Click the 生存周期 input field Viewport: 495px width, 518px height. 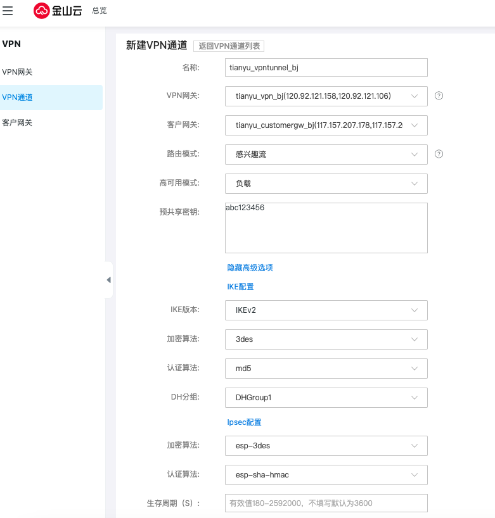click(x=326, y=503)
